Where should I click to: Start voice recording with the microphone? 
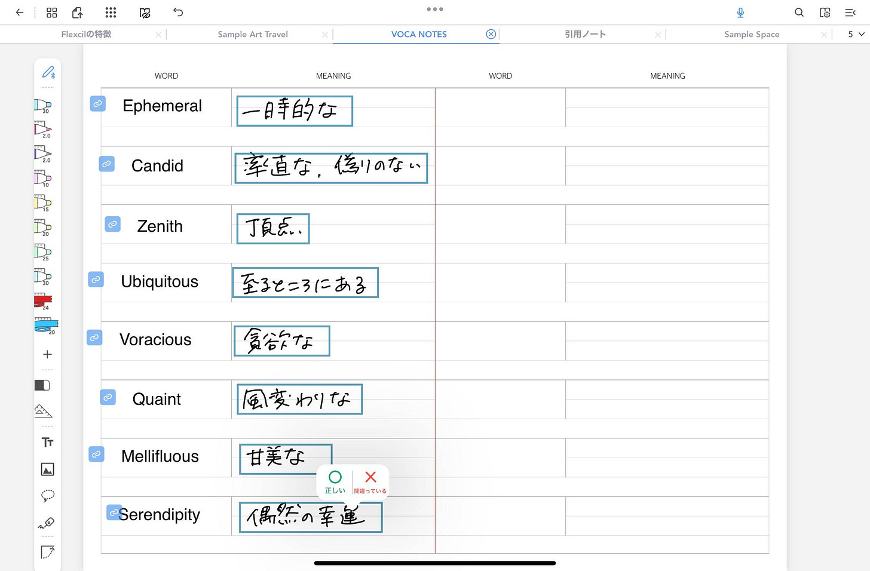[740, 13]
